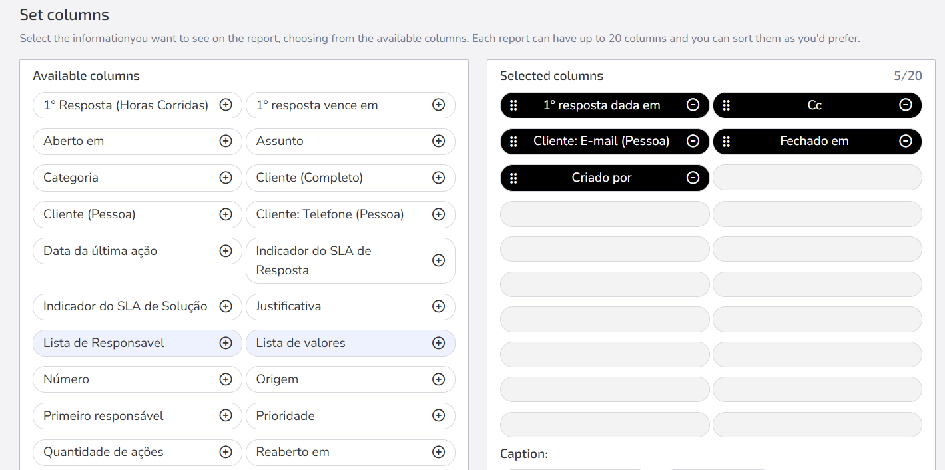Click the 'Justificativa' label text
Image resolution: width=945 pixels, height=470 pixels.
pyautogui.click(x=288, y=306)
